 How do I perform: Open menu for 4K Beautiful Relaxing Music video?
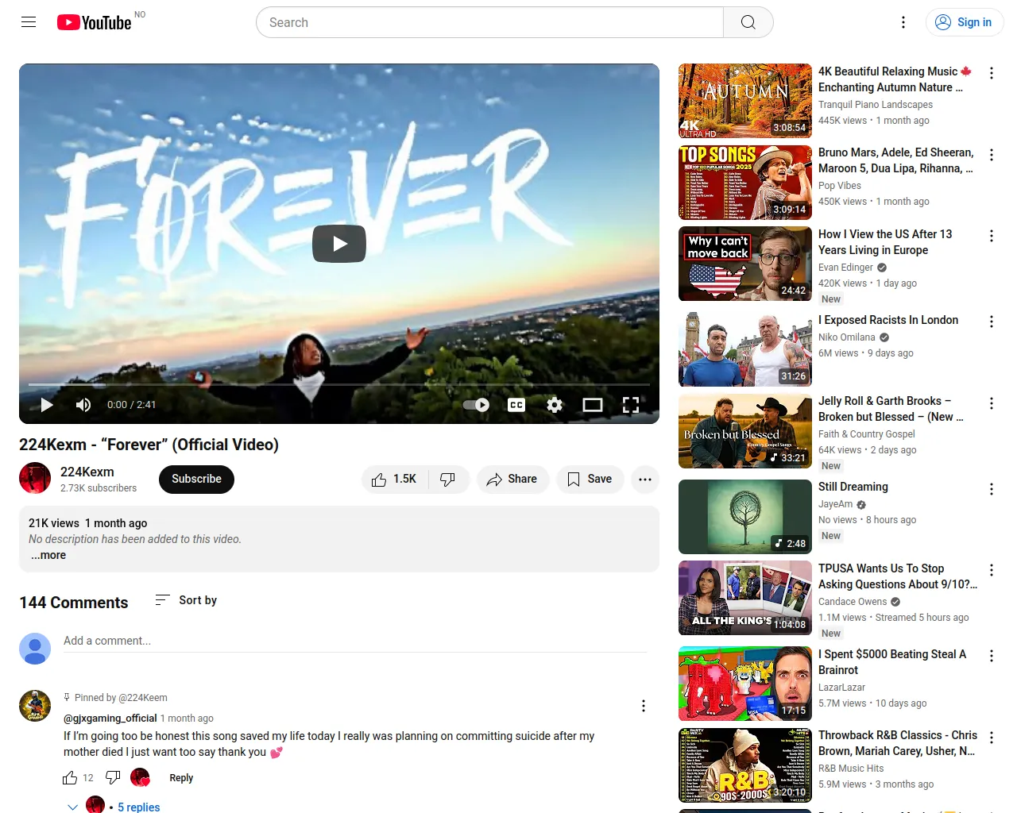coord(992,73)
